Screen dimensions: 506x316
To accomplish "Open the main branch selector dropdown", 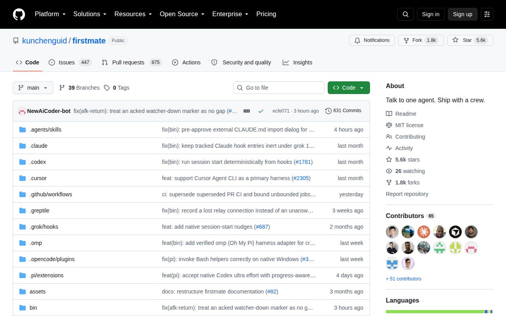I will pyautogui.click(x=33, y=88).
